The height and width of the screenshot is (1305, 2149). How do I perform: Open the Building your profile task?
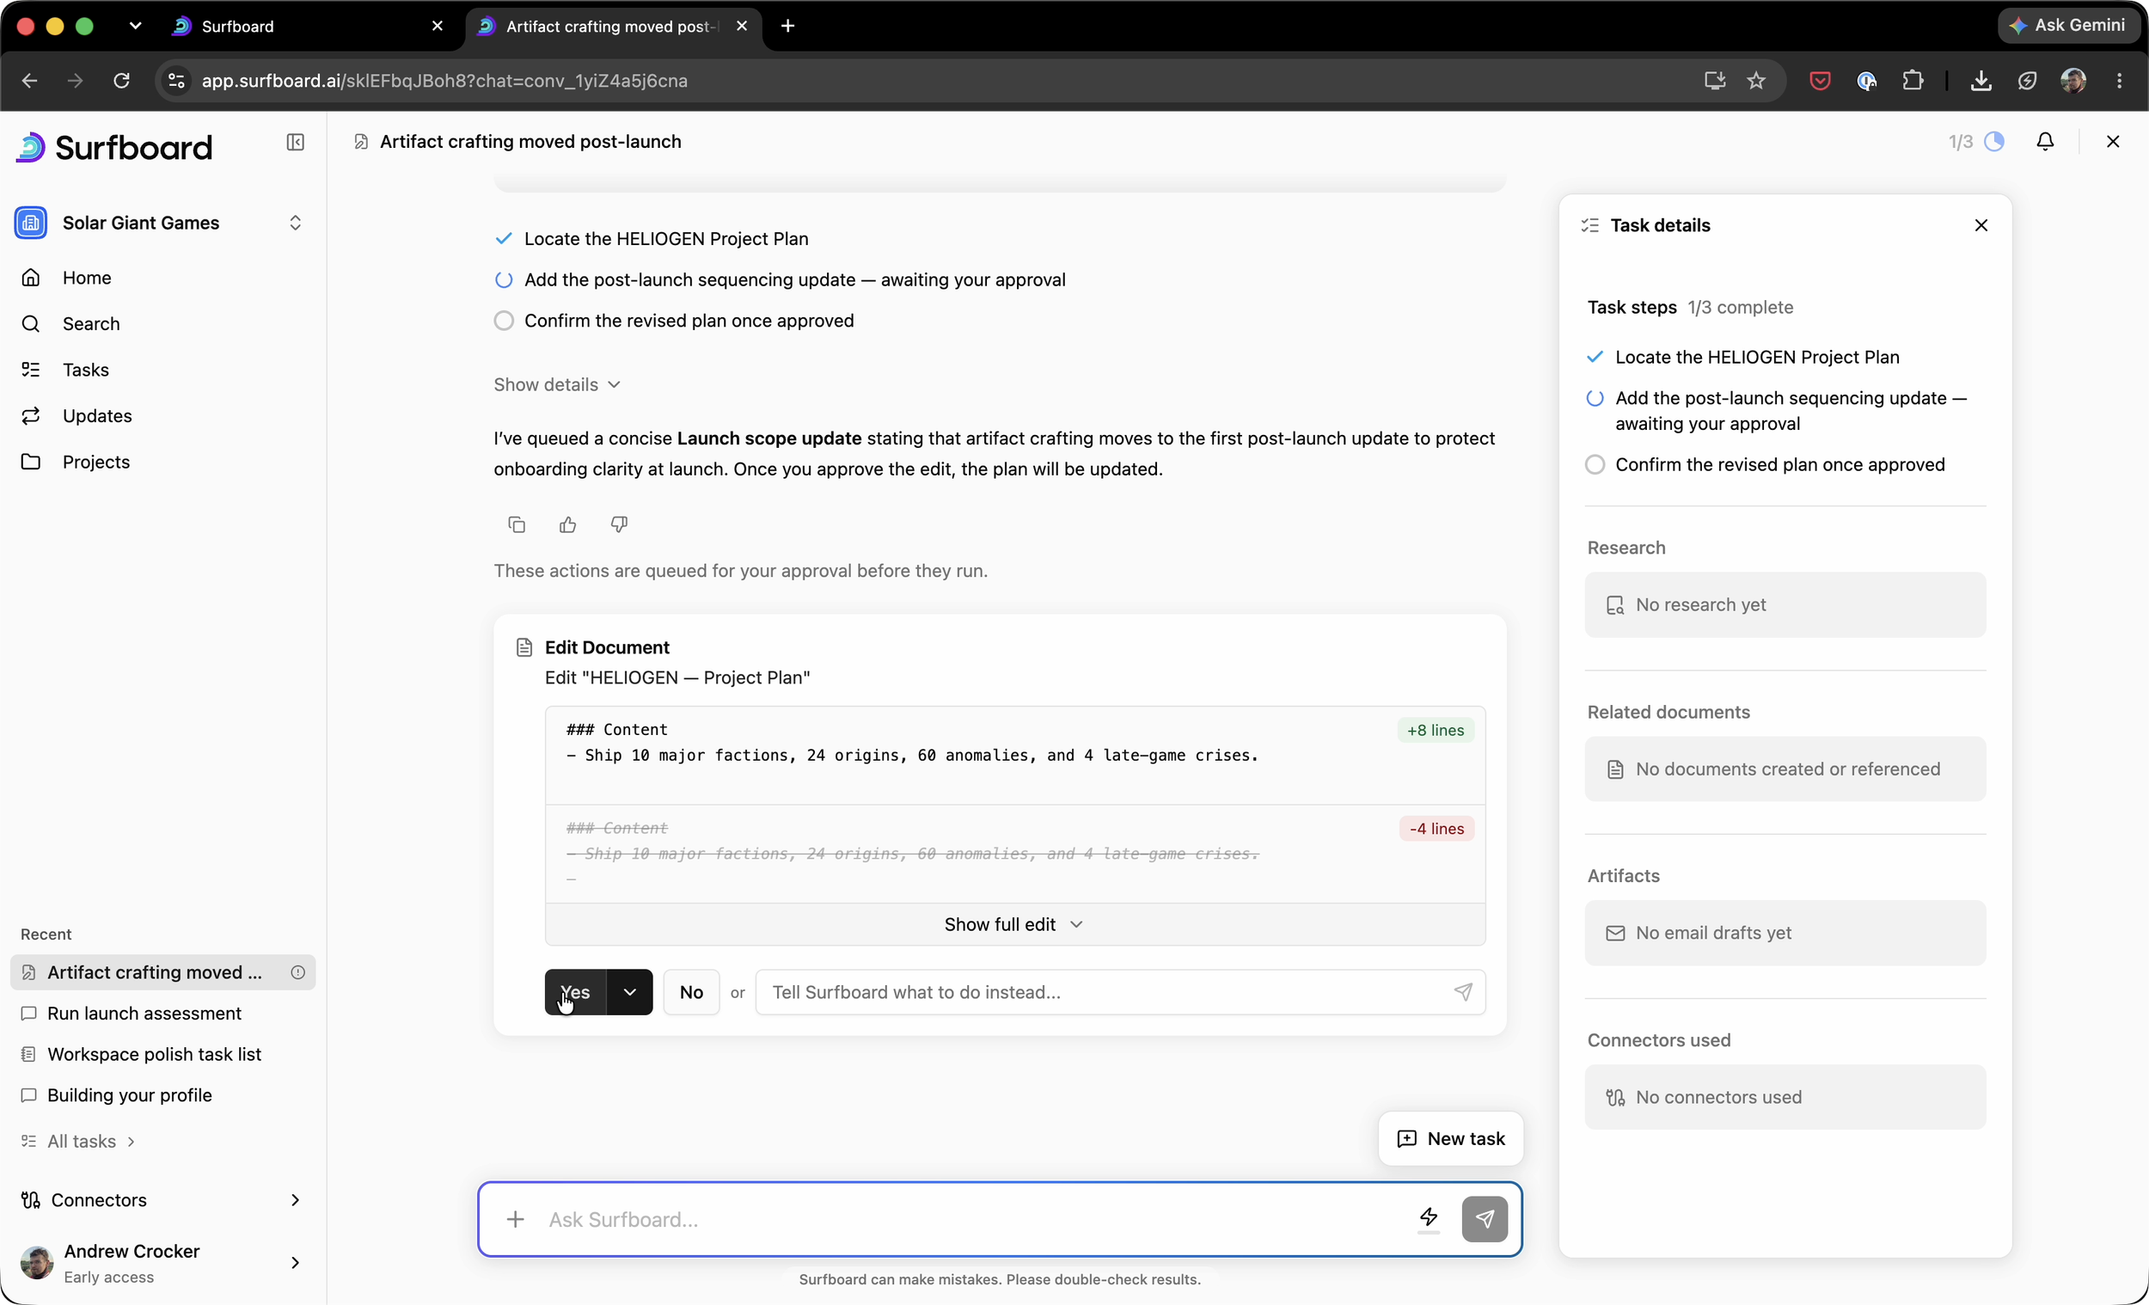(162, 1094)
